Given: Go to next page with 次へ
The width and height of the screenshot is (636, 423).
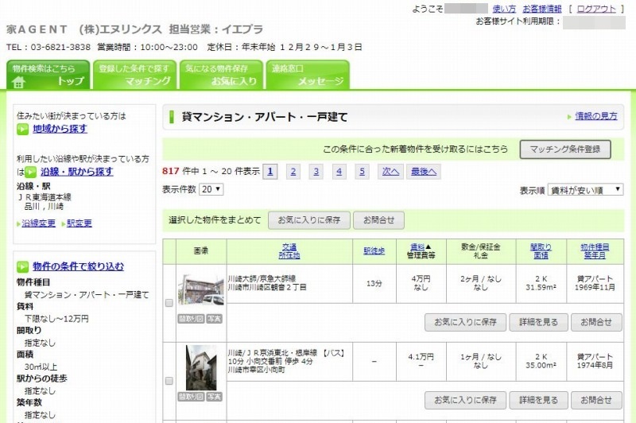Looking at the screenshot, I should point(390,172).
